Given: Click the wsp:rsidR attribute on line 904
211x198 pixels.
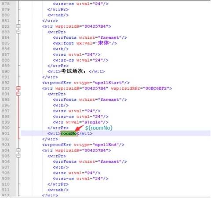Looking at the screenshot, I should (x=67, y=150).
